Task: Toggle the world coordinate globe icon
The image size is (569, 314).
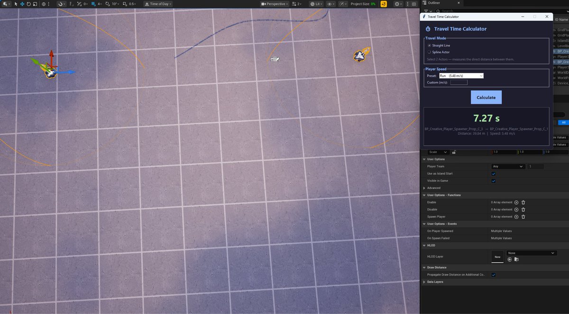Action: point(44,4)
